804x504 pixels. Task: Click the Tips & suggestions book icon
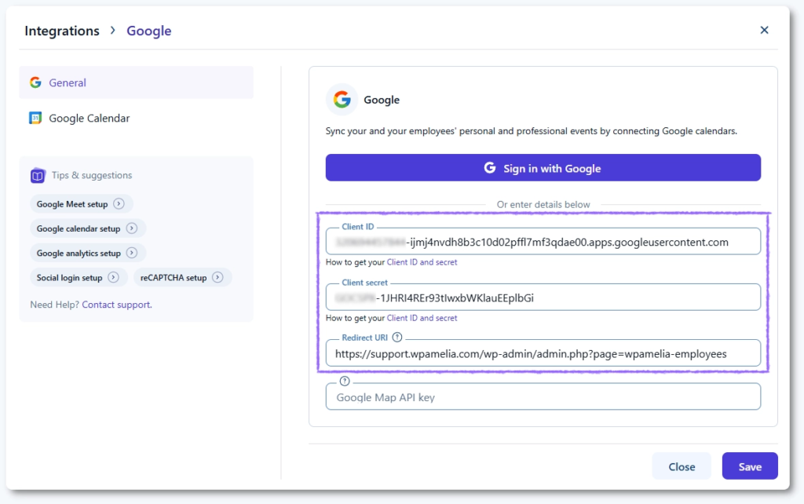tap(38, 176)
